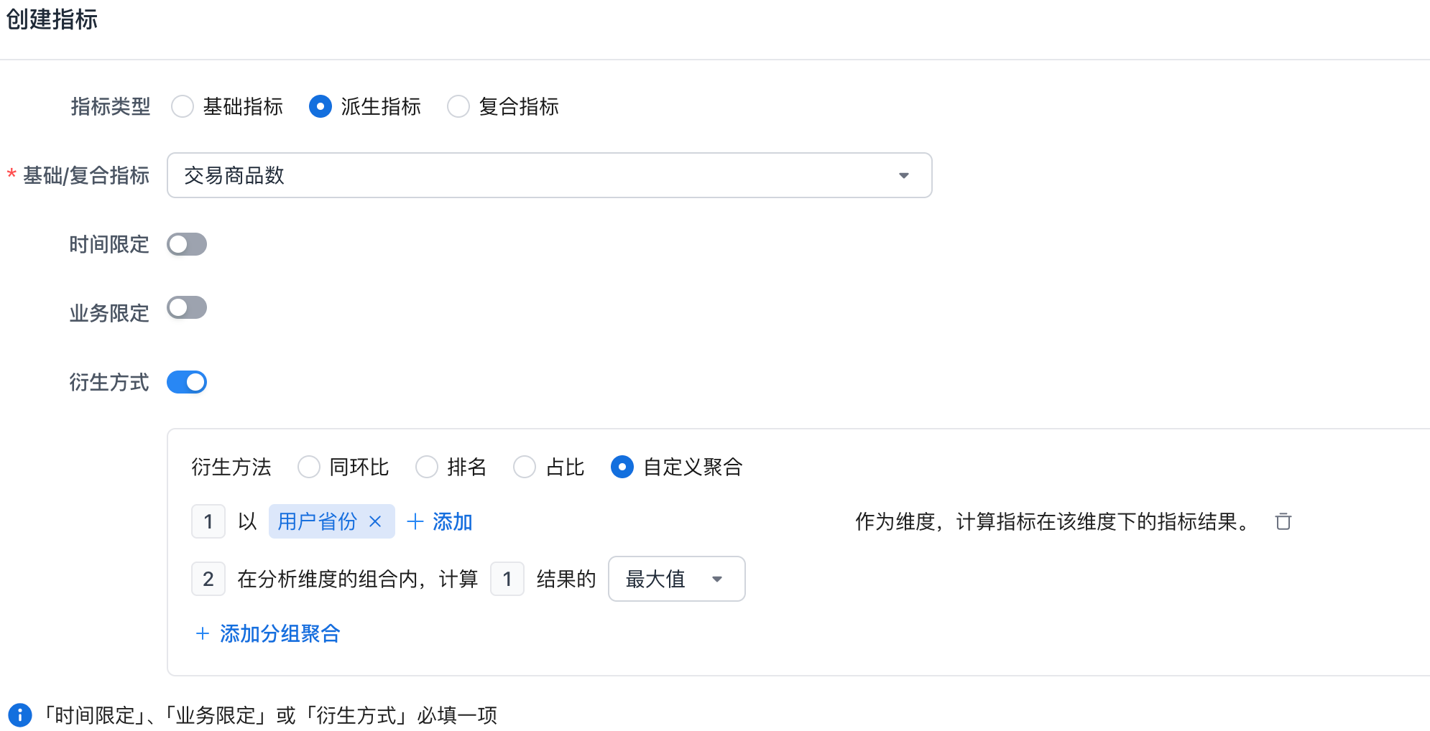Select the 基础指标 radio button

pyautogui.click(x=183, y=106)
